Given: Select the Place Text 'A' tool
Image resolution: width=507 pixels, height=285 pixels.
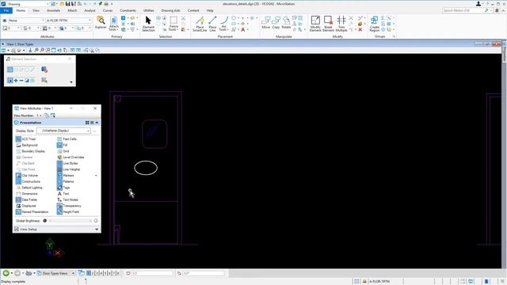Looking at the screenshot, I should click(243, 30).
